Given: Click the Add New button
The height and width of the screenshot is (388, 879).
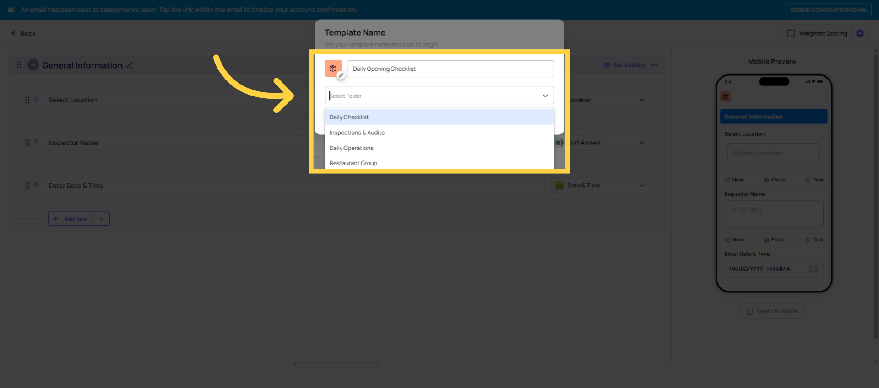Looking at the screenshot, I should (71, 219).
